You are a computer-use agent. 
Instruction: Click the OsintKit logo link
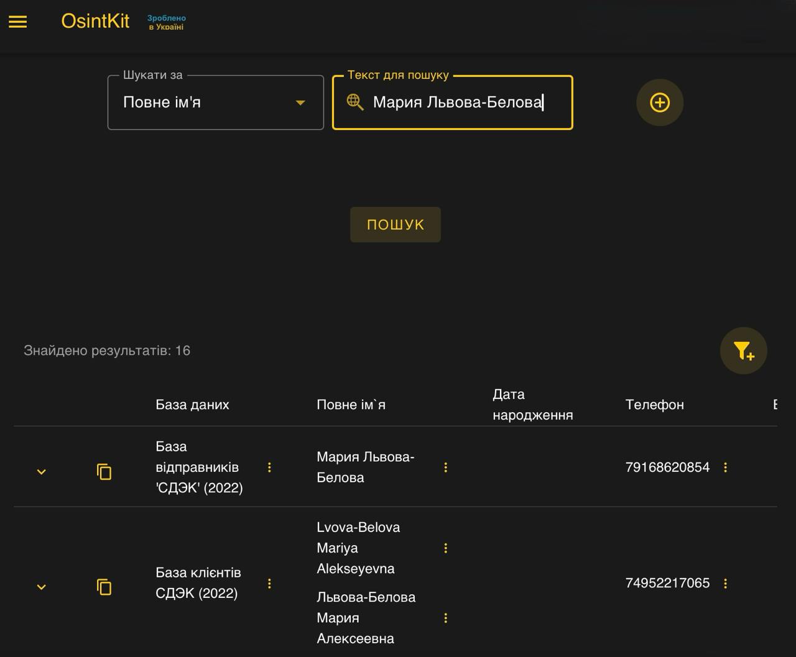point(95,21)
